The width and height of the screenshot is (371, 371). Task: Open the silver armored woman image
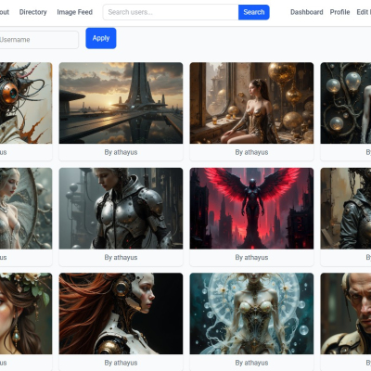121,209
